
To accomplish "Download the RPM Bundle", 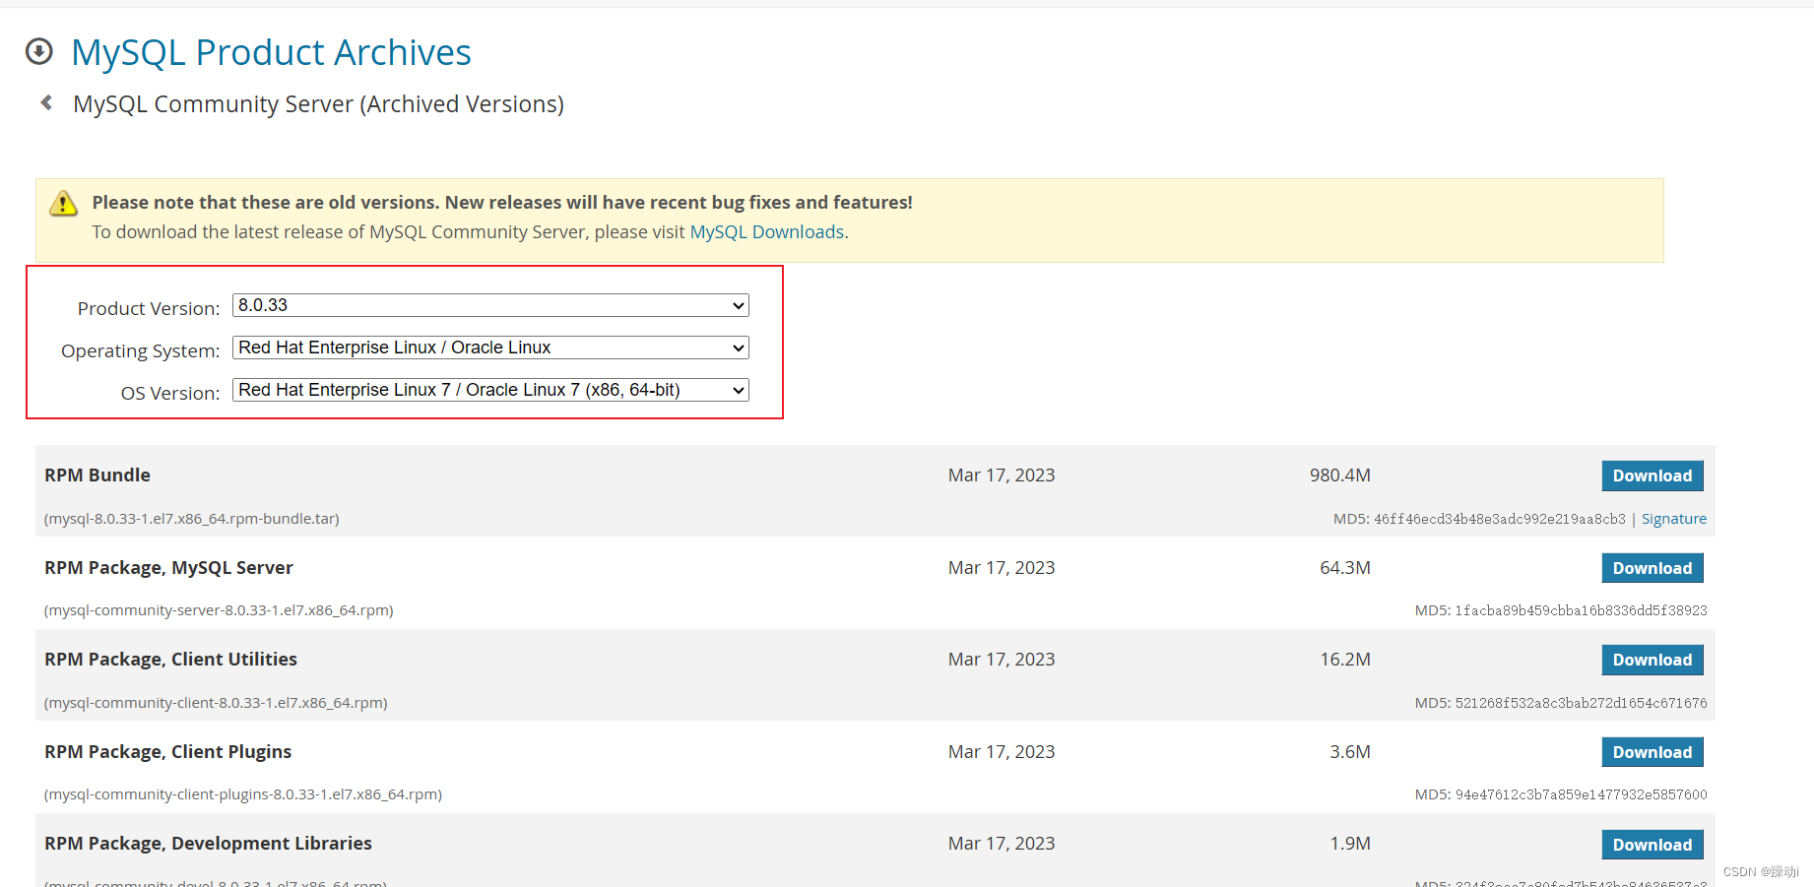I will click(x=1652, y=475).
